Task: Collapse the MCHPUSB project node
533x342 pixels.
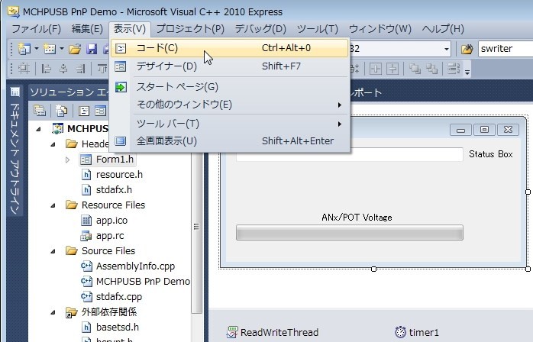Action: click(38, 129)
